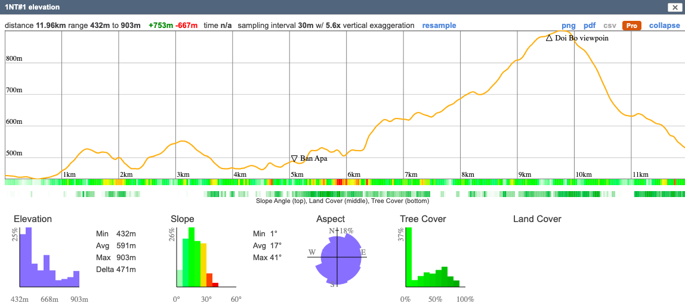Resample the elevation profile
The image size is (685, 306).
(439, 26)
